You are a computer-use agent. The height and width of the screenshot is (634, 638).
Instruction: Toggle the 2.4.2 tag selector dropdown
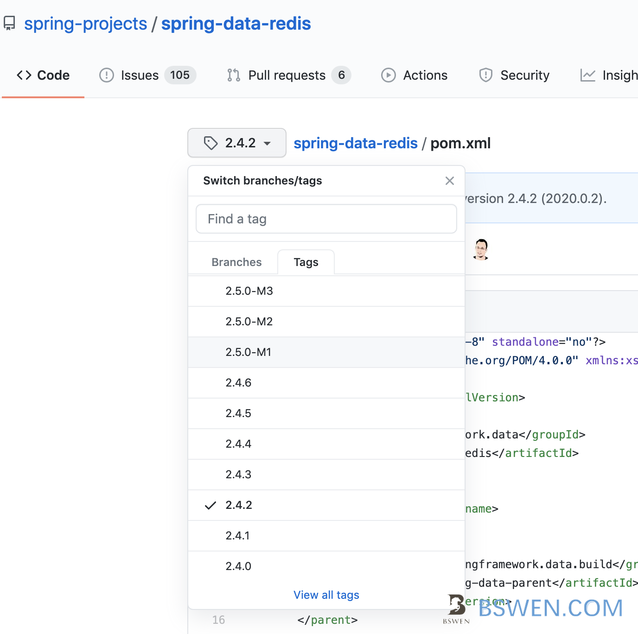point(237,143)
